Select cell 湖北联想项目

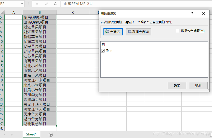40,124
